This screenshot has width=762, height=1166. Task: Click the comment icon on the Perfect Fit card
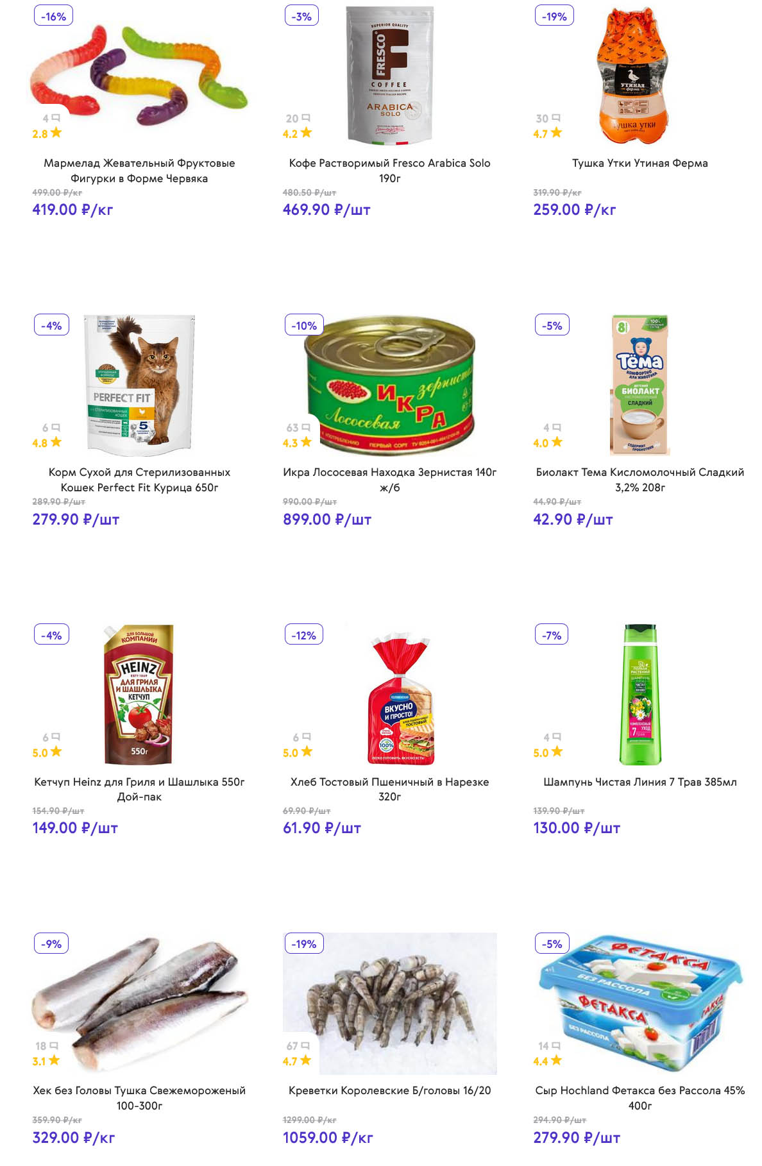(x=56, y=428)
